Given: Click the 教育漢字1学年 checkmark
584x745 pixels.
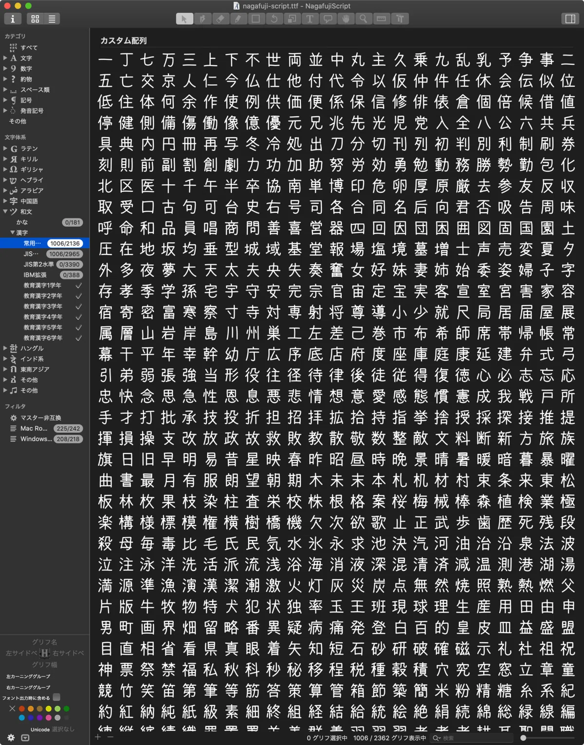Looking at the screenshot, I should point(79,286).
